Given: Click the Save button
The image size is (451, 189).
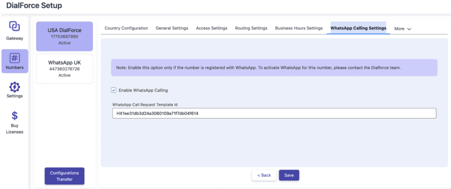Looking at the screenshot, I should coord(289,175).
